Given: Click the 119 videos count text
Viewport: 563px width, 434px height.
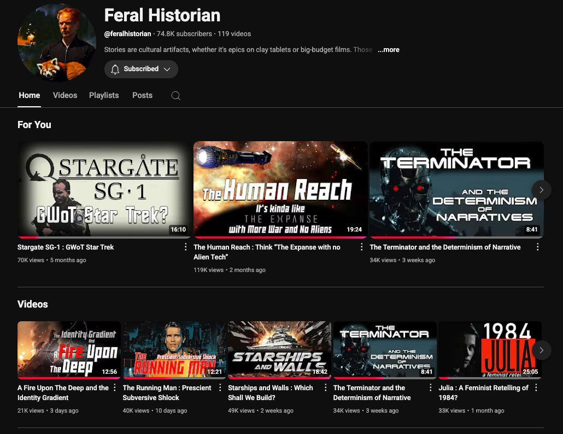Looking at the screenshot, I should pos(234,34).
